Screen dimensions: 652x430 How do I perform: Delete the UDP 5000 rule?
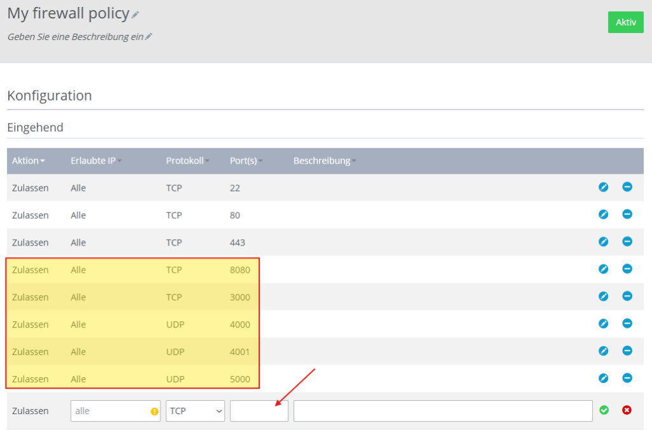tap(627, 378)
